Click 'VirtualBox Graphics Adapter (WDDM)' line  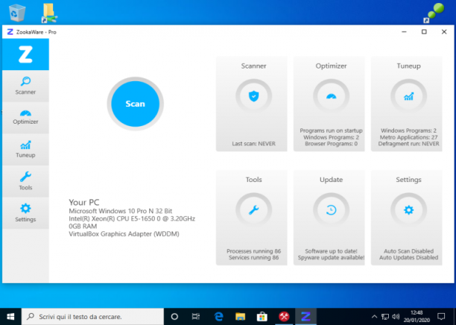pos(124,234)
